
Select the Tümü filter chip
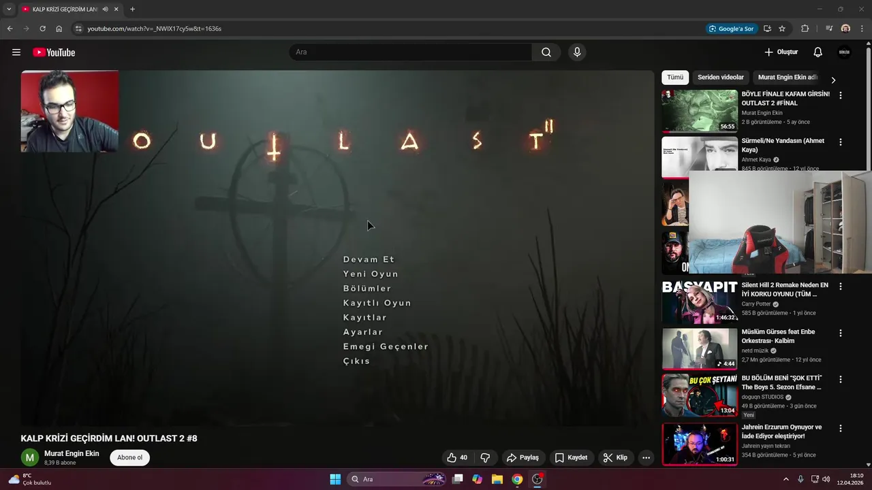point(675,78)
